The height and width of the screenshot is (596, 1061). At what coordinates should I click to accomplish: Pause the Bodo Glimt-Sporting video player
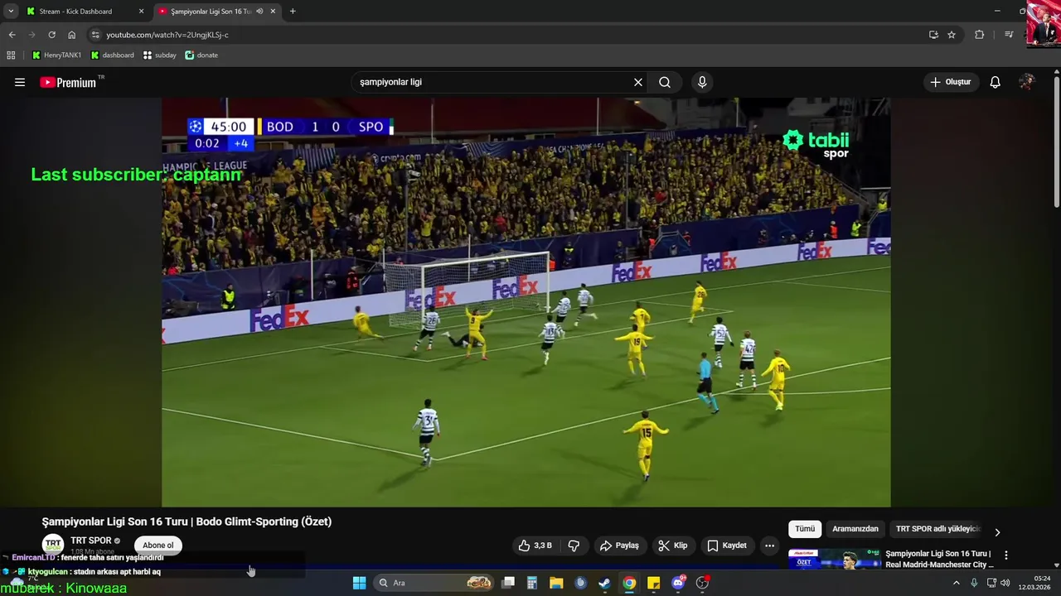[526, 302]
